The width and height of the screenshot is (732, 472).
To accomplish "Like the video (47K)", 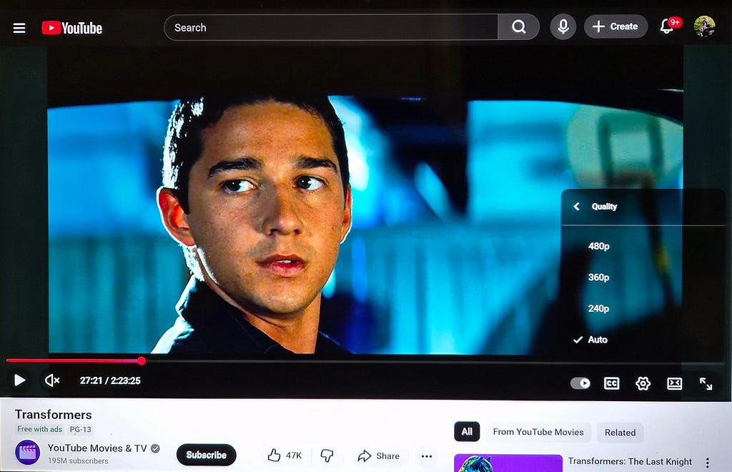I will (x=285, y=455).
